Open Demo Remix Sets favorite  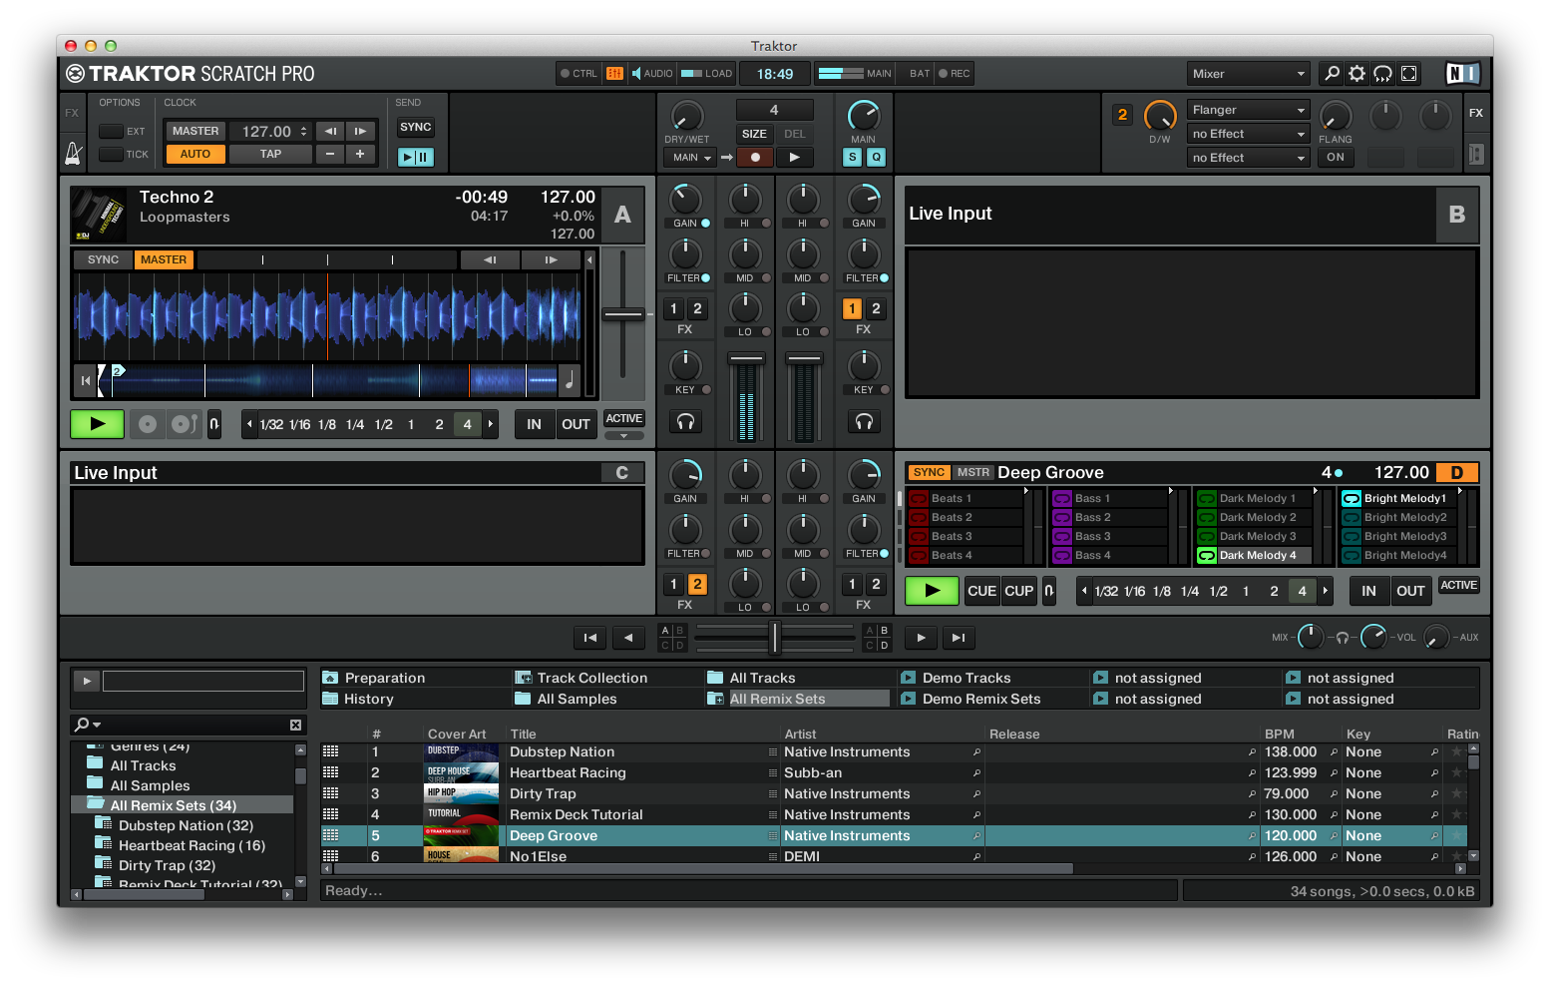point(981,699)
